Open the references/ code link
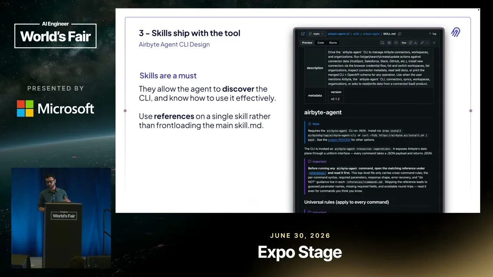The width and height of the screenshot is (493, 277). [x=317, y=173]
